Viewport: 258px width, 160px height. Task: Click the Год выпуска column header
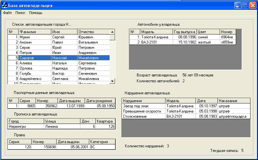(185, 32)
